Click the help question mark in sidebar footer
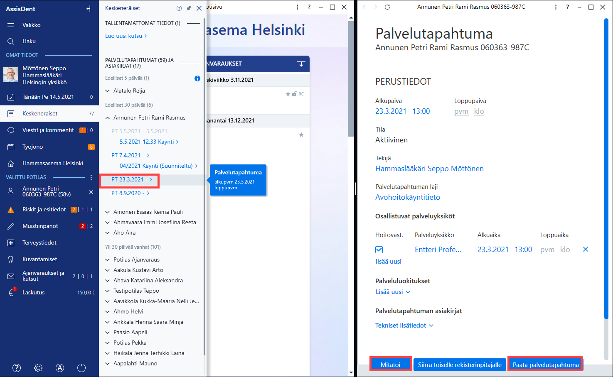Screen dimensions: 613x377 tap(17, 368)
